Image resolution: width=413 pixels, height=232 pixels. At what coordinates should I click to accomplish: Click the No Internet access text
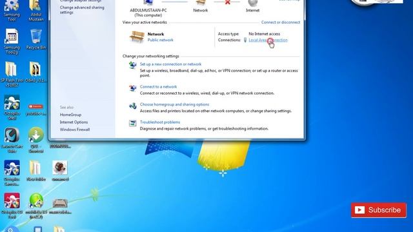[264, 34]
